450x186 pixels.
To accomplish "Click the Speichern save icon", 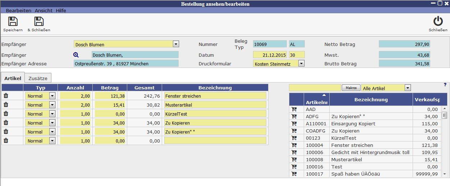I will click(13, 22).
